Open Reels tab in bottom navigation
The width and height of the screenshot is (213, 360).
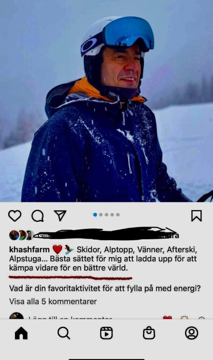coord(106,333)
